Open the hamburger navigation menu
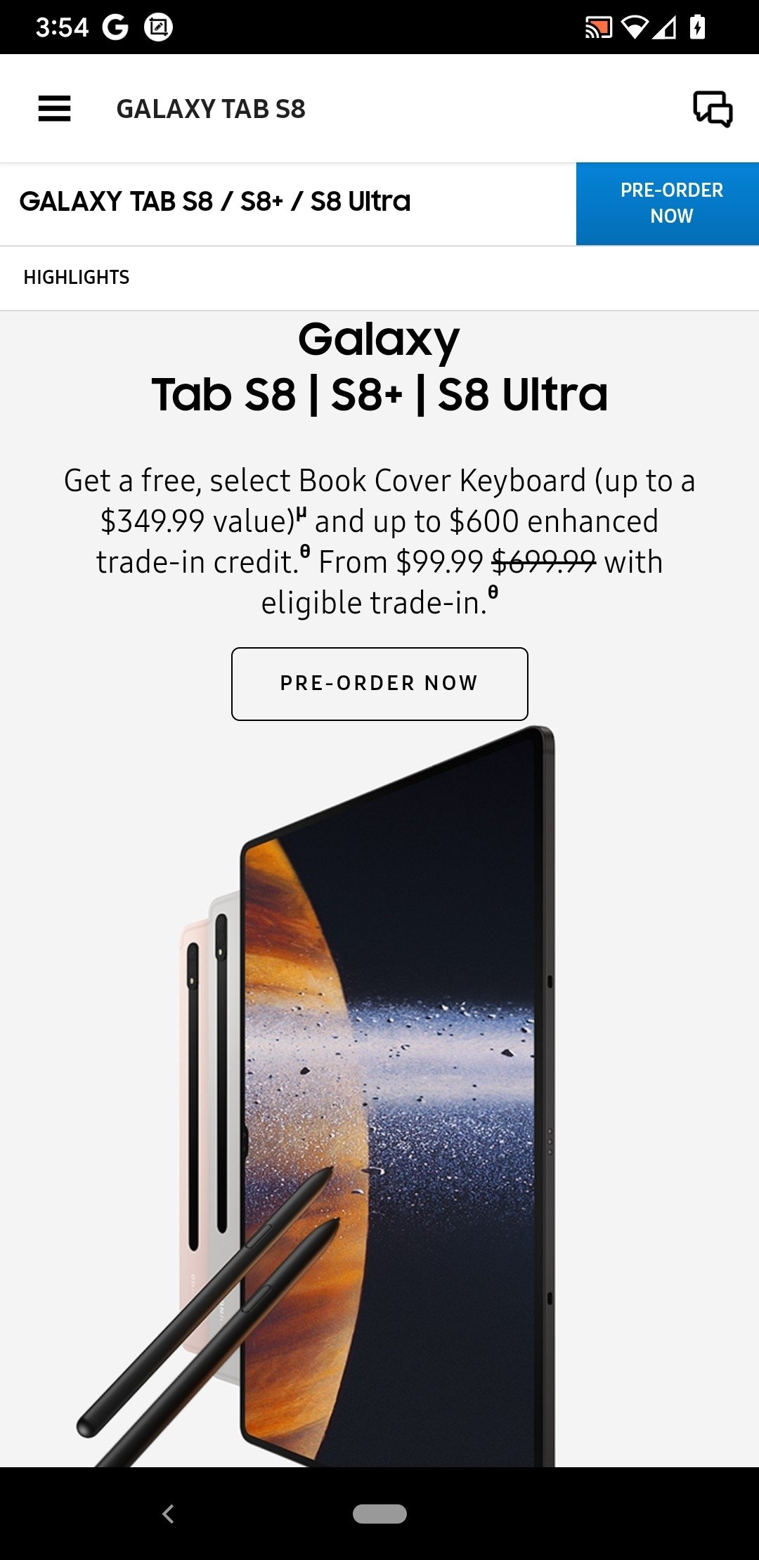759x1560 pixels. pyautogui.click(x=54, y=109)
